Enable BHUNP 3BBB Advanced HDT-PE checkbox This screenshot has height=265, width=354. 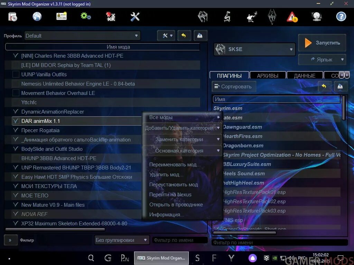tap(16, 158)
